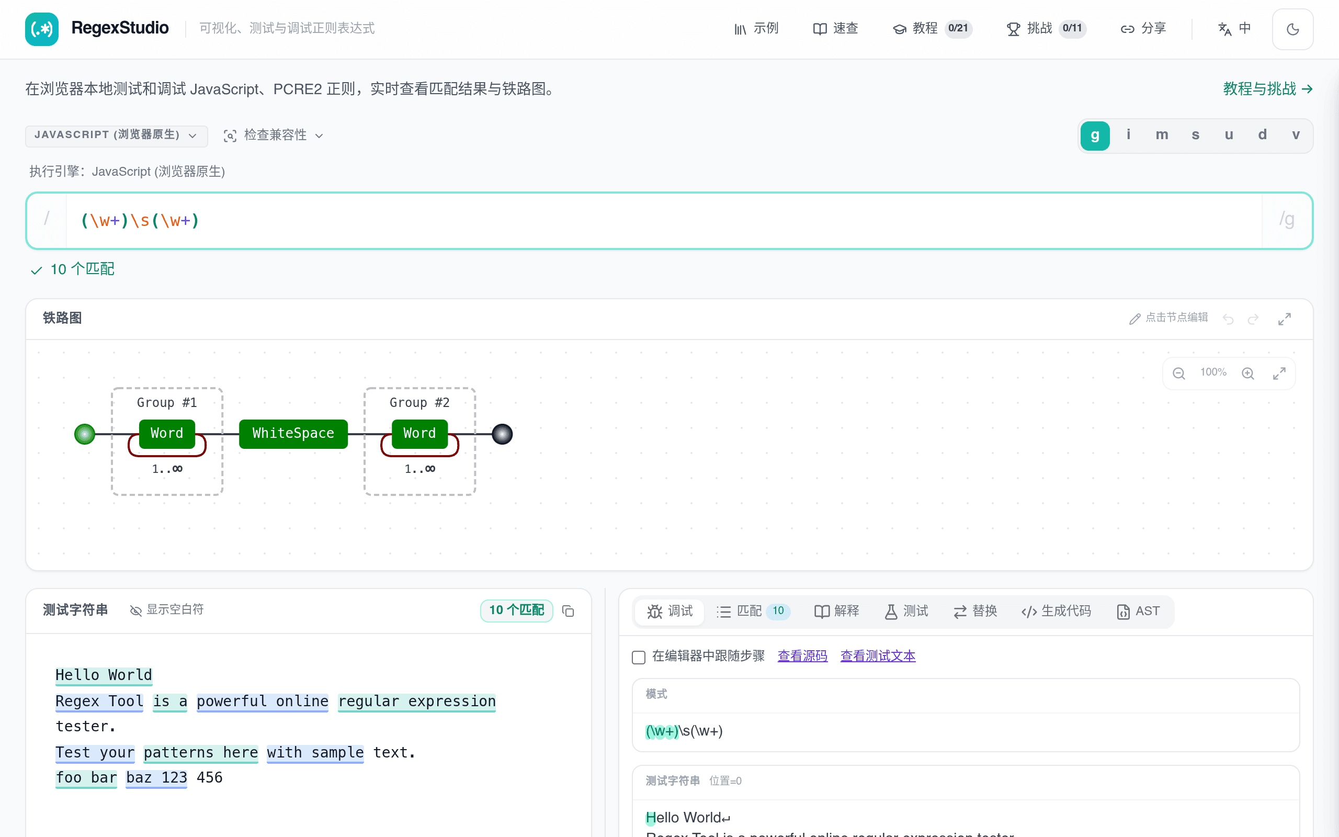Click the 查看源码 link
This screenshot has height=837, width=1339.
point(802,657)
